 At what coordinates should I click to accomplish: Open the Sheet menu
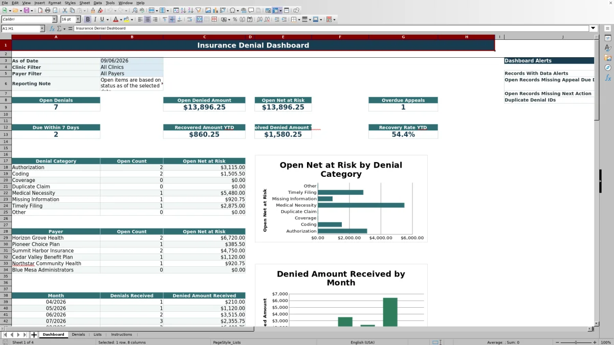tap(84, 3)
